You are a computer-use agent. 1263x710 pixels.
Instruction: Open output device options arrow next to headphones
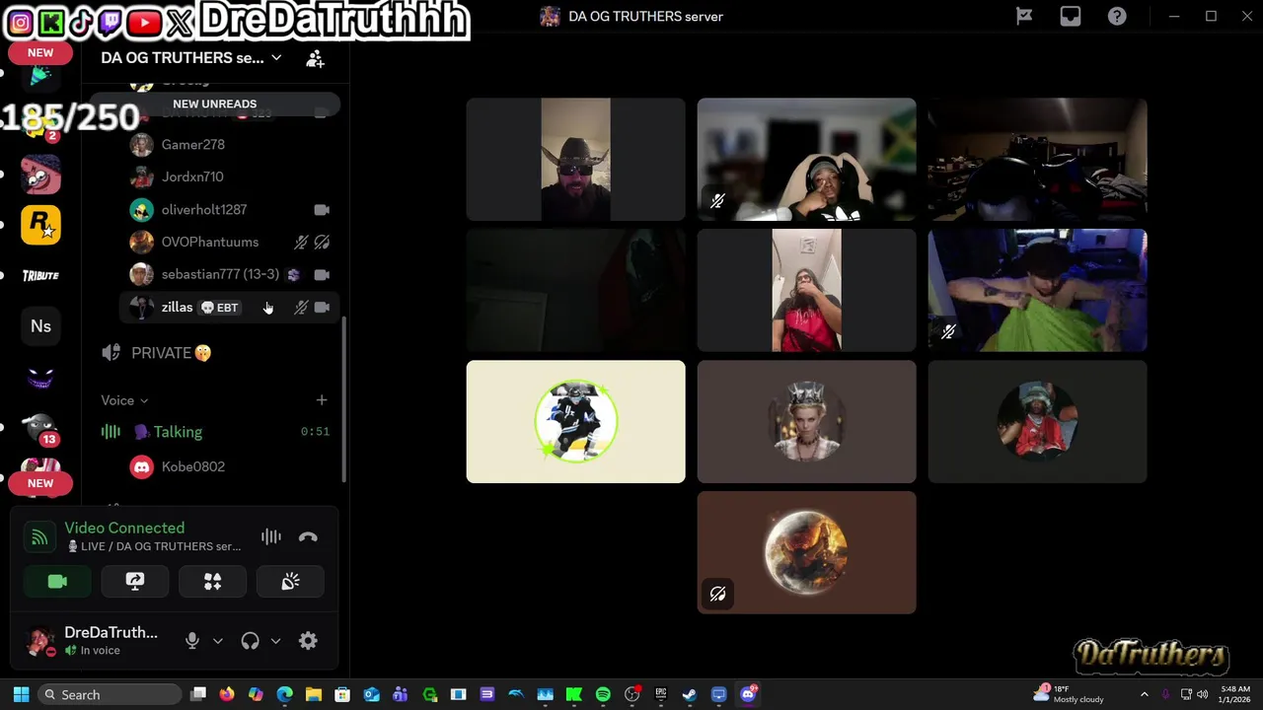coord(275,641)
